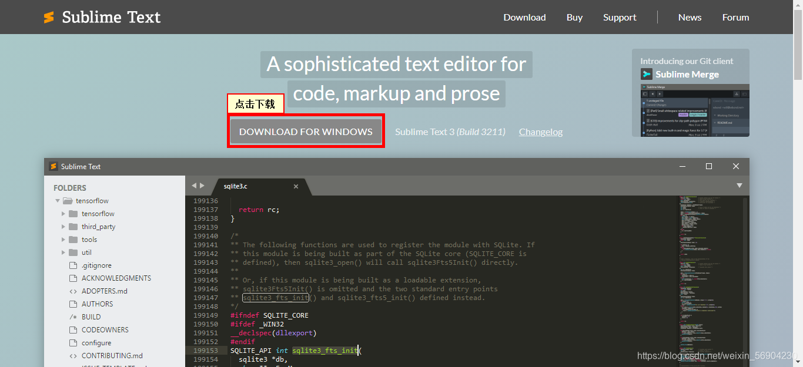803x367 pixels.
Task: Click the Sublime Text titlebar app icon
Action: [53, 166]
